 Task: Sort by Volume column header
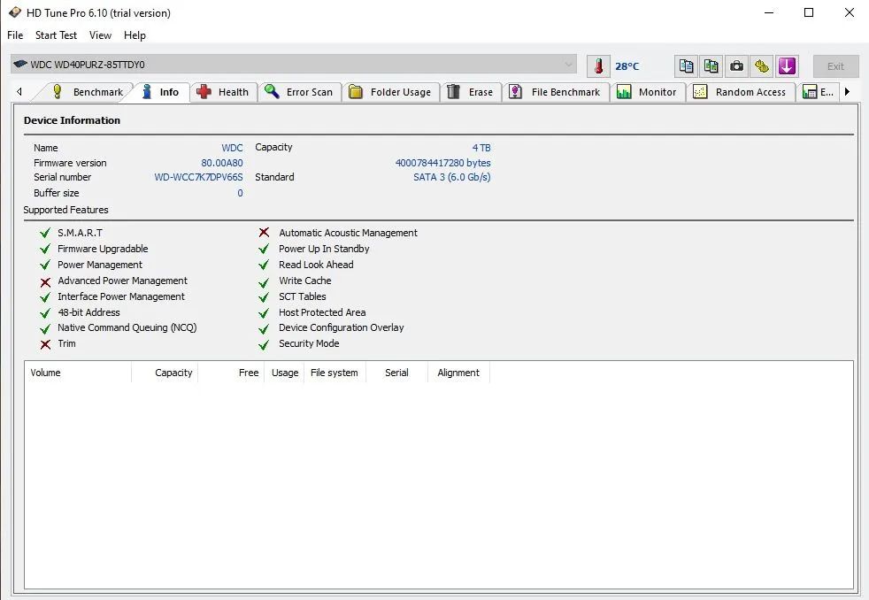coord(78,373)
